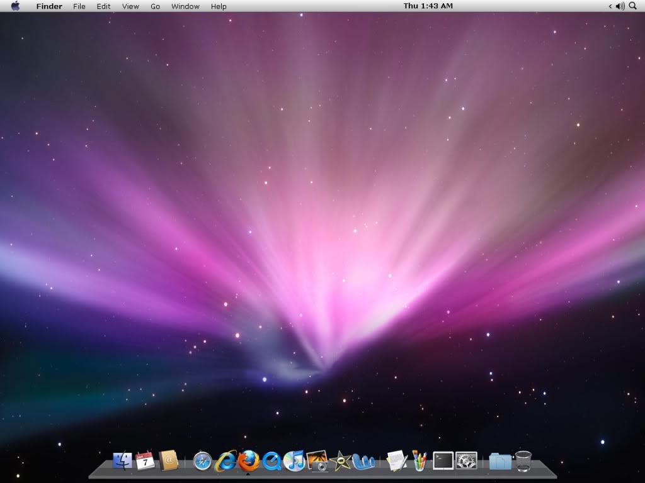
Task: Open the Word dock icon
Action: [x=363, y=462]
